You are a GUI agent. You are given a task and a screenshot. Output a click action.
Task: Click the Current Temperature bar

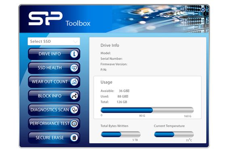[x=174, y=134]
